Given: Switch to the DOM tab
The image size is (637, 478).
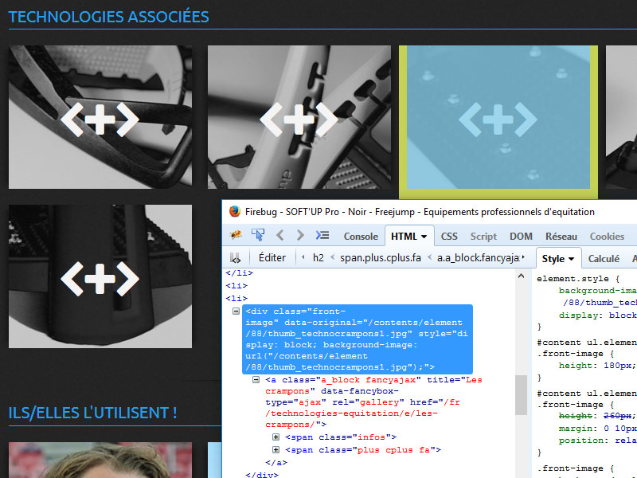Looking at the screenshot, I should coord(521,236).
